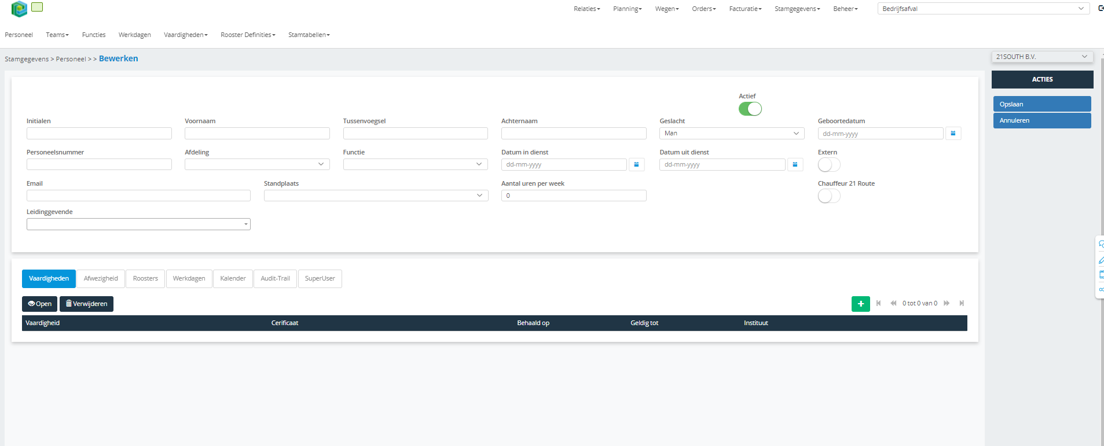
Task: Open the Facturatie menu
Action: (746, 9)
